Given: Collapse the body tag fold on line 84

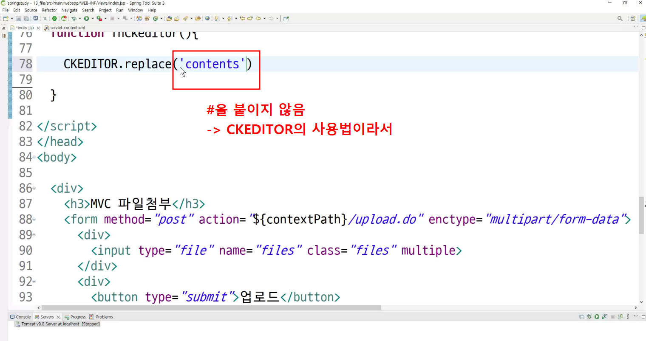Looking at the screenshot, I should [x=34, y=157].
